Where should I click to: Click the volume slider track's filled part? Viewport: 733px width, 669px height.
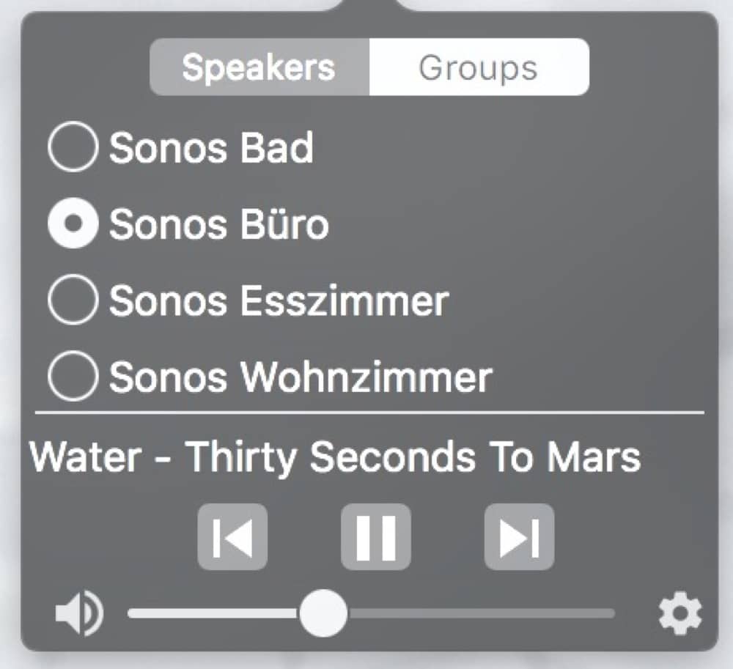(x=213, y=613)
